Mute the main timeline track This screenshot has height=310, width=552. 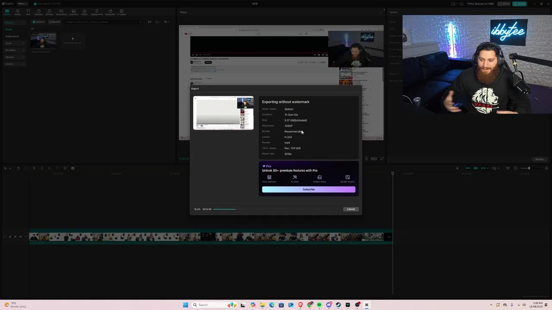point(20,236)
